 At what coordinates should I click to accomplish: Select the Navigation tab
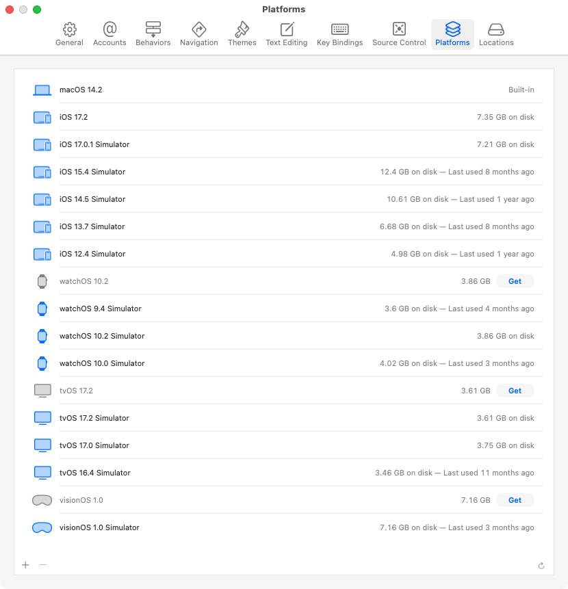pyautogui.click(x=198, y=34)
